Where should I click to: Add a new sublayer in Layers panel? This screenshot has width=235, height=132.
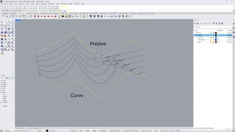point(198,23)
